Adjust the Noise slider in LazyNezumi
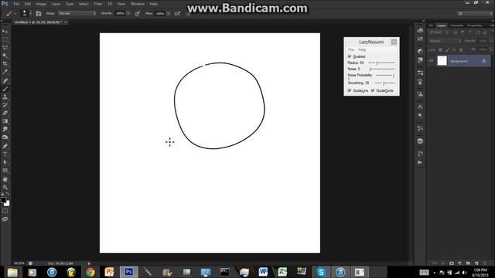This screenshot has width=495, height=278. click(x=382, y=69)
